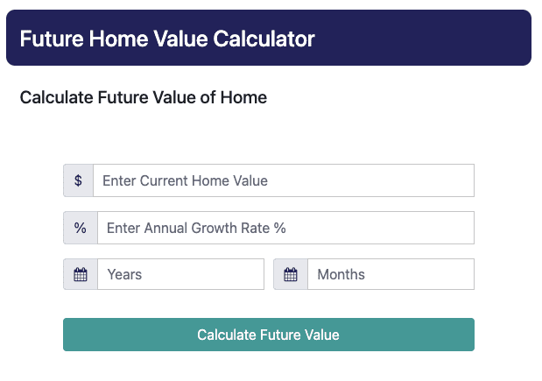This screenshot has width=542, height=381.
Task: Click the Calculate Future Value of Home heading
Action: click(x=144, y=97)
